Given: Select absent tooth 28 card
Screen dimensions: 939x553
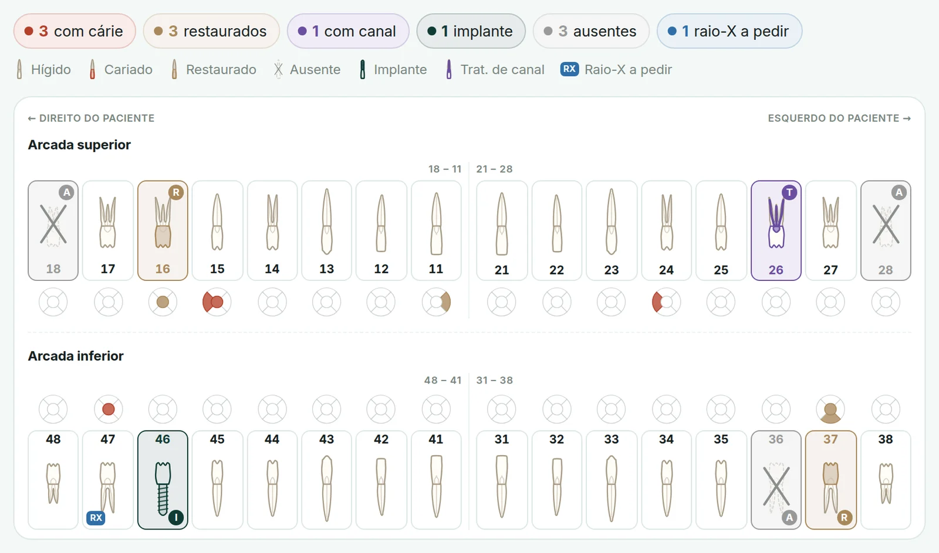Looking at the screenshot, I should click(886, 230).
